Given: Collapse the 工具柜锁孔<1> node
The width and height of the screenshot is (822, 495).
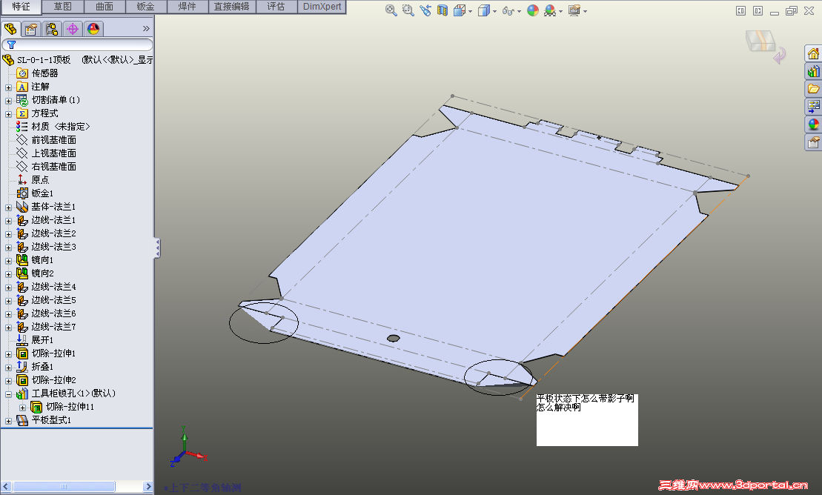Looking at the screenshot, I should tap(8, 393).
